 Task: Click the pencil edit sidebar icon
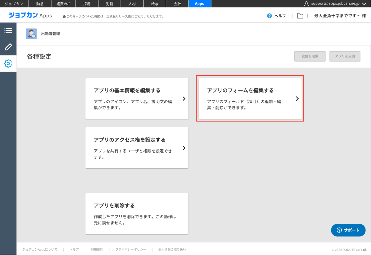point(8,47)
